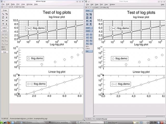The image size is (166, 124).
Task: Open the File menu in Grace window
Action: click(87, 4)
